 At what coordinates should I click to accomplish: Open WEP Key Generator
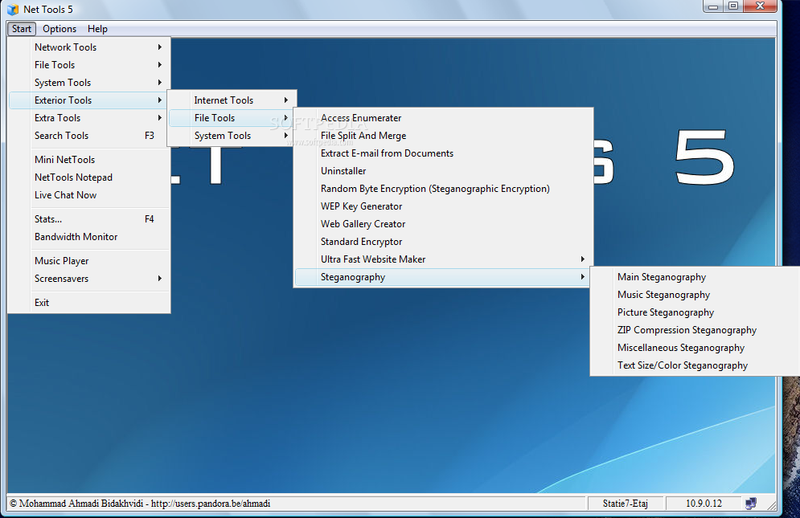(x=443, y=206)
